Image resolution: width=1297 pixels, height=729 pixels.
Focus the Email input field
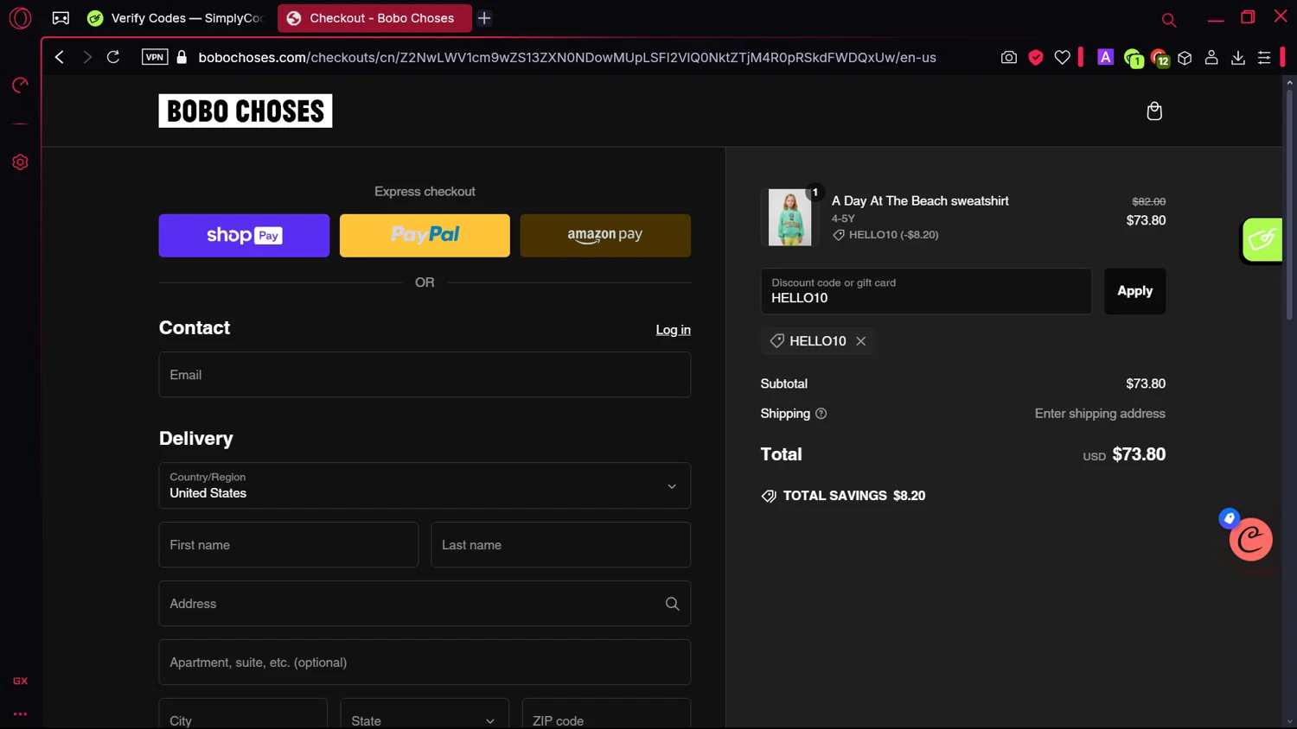(425, 375)
